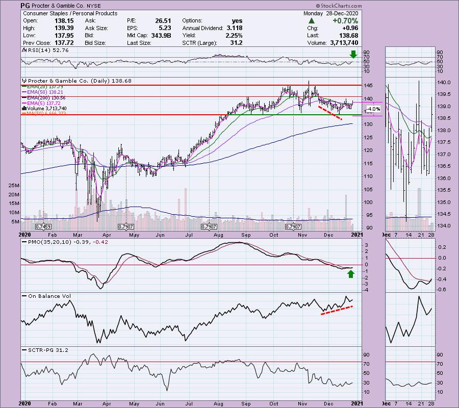Click the Mkt Cap value 343.9B

pos(161,35)
